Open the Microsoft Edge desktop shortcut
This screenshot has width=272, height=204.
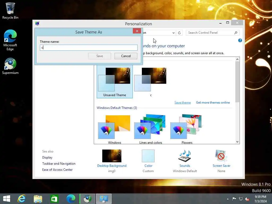10,40
